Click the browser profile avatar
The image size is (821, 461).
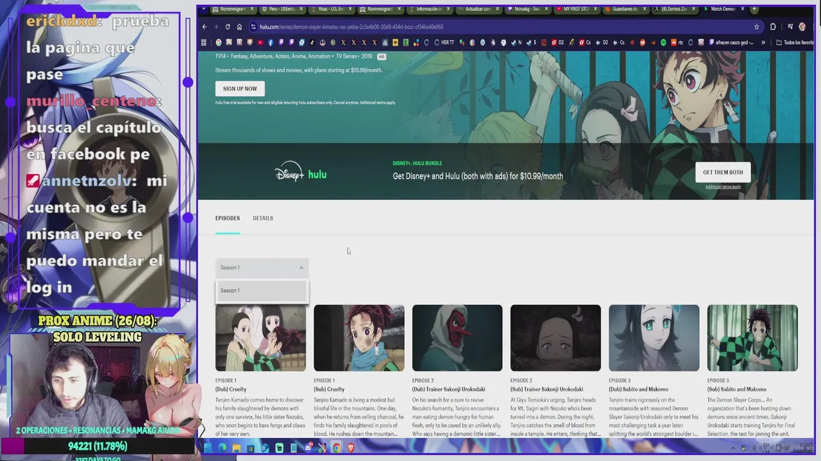tap(802, 27)
